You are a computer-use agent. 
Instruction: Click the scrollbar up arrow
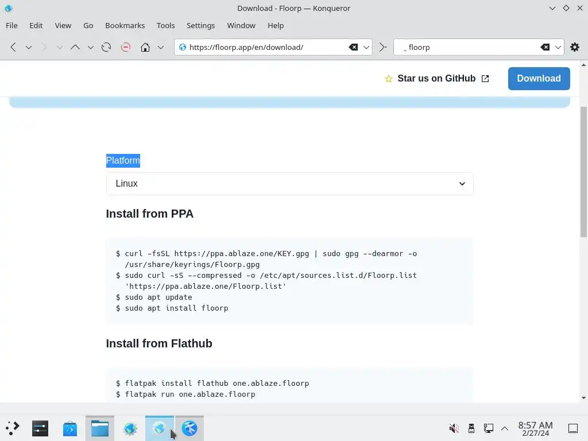(x=583, y=65)
